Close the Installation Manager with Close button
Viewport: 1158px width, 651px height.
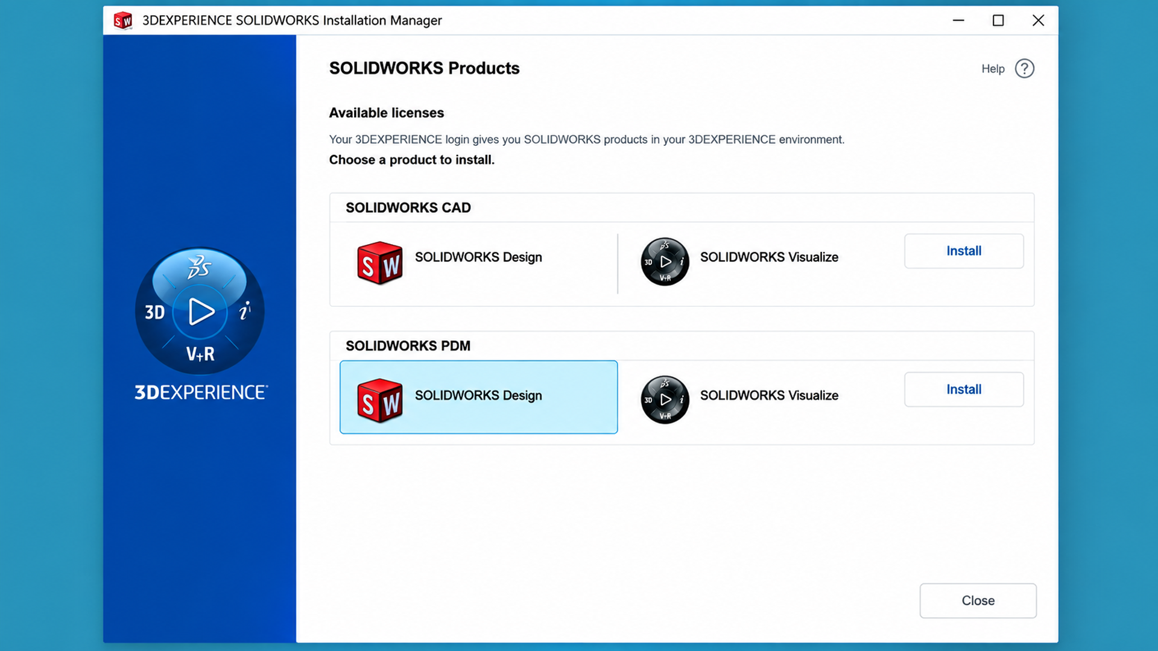(x=978, y=600)
